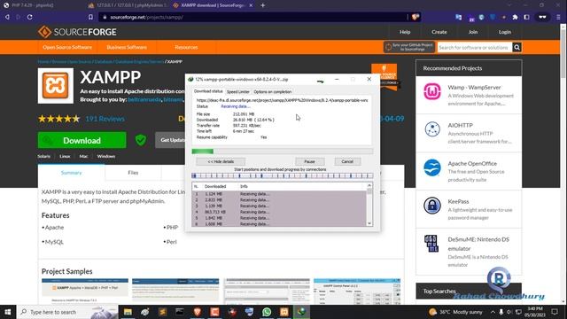The height and width of the screenshot is (319, 567).
Task: Pause the download
Action: click(x=309, y=161)
